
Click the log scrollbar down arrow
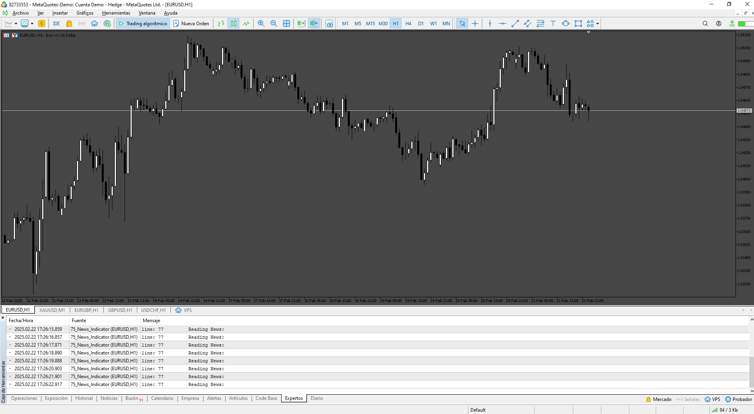click(x=752, y=391)
